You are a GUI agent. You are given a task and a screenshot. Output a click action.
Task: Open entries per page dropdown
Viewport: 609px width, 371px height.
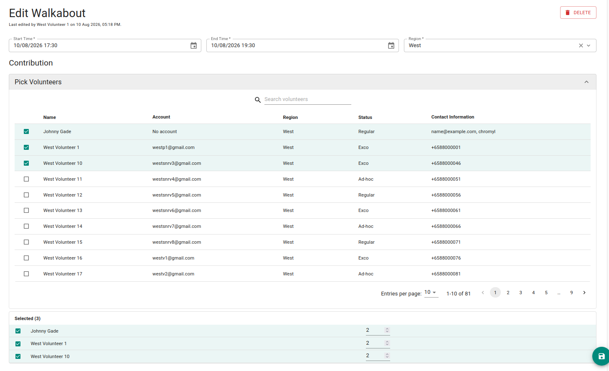coord(431,293)
